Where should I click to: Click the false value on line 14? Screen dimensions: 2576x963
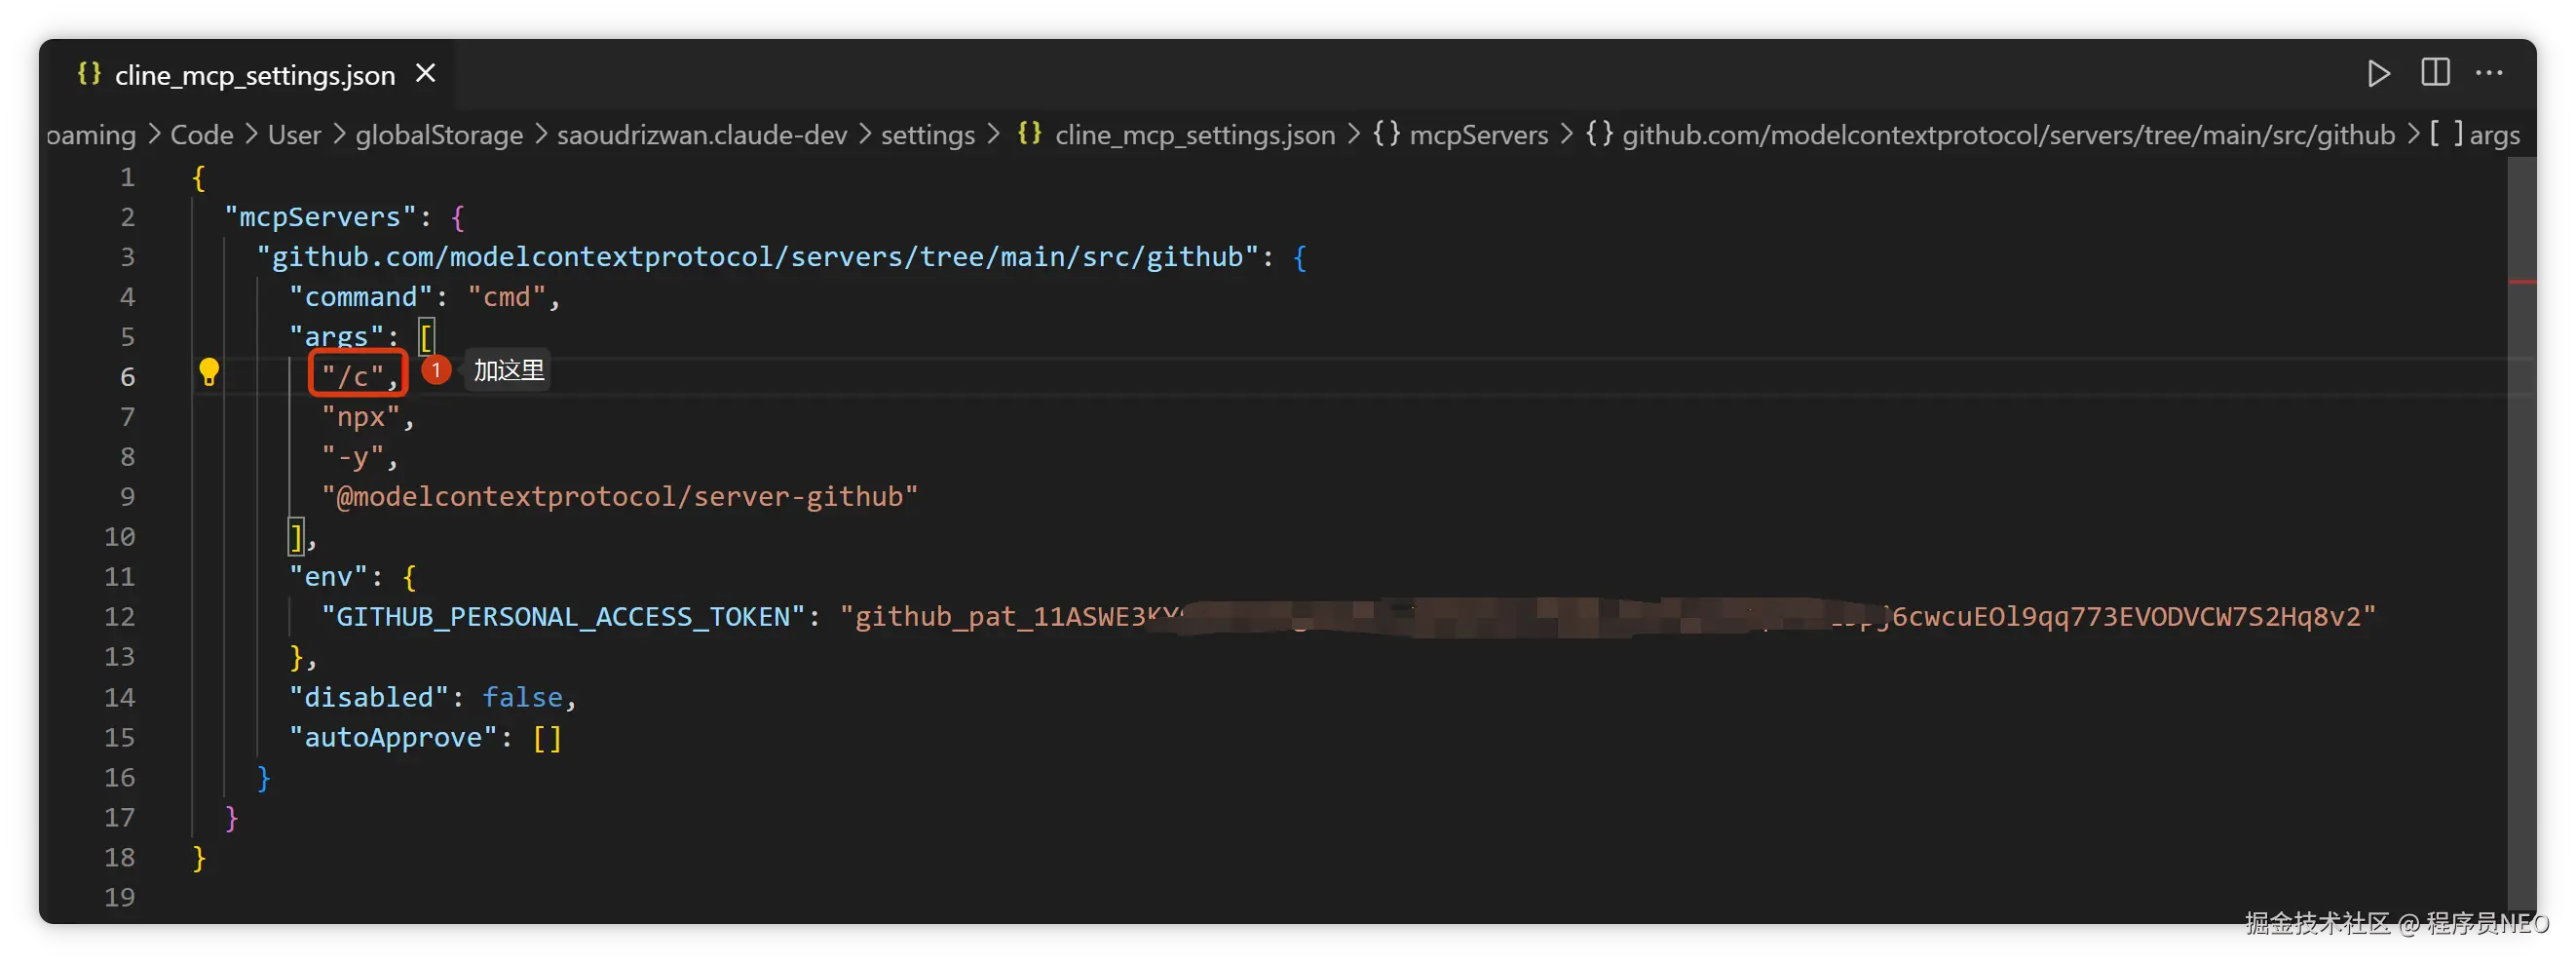tap(523, 697)
